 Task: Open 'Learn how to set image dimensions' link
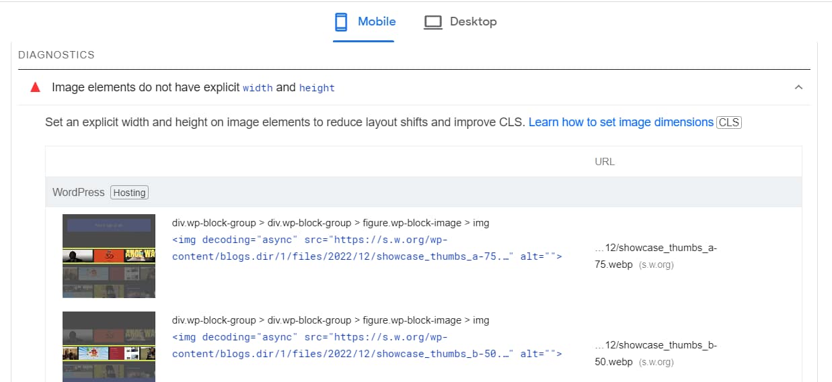click(621, 122)
